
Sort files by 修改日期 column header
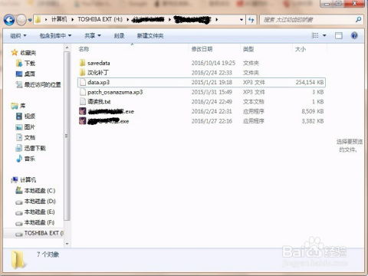[x=202, y=49]
